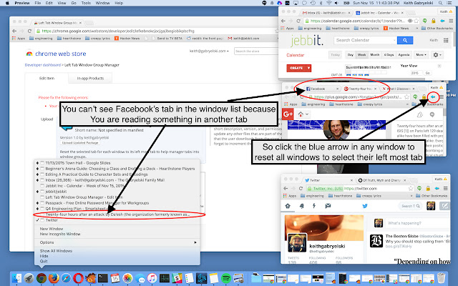Screen dimensions: 458x286
Task: Open the More dropdown in the calendar
Action: point(421,55)
